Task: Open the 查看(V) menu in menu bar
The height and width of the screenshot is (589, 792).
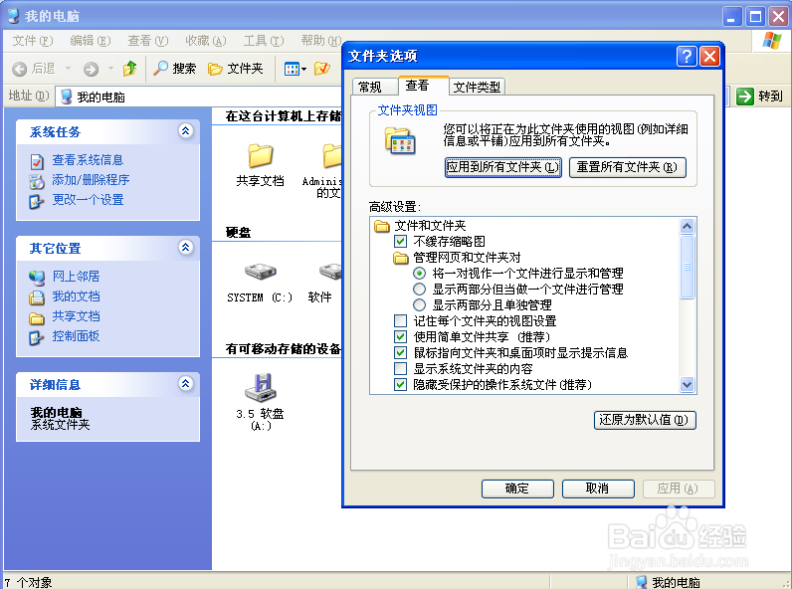Action: (x=147, y=41)
